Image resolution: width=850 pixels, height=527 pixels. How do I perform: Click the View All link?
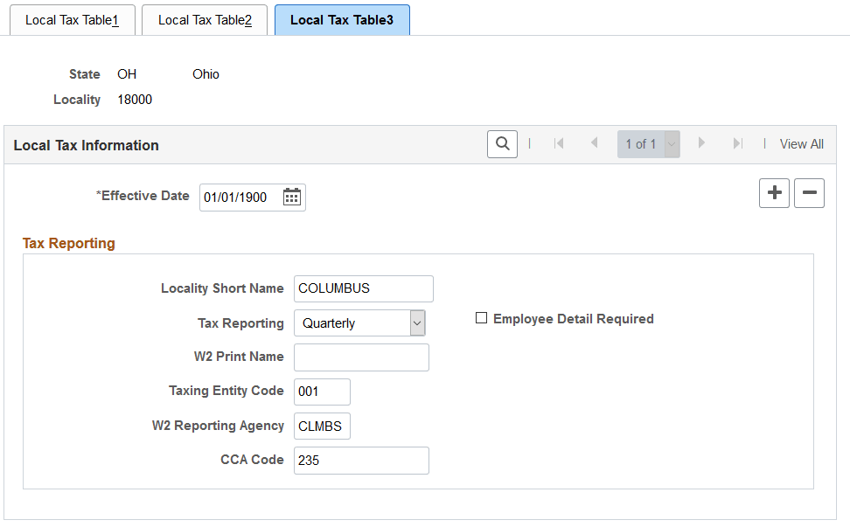coord(801,143)
